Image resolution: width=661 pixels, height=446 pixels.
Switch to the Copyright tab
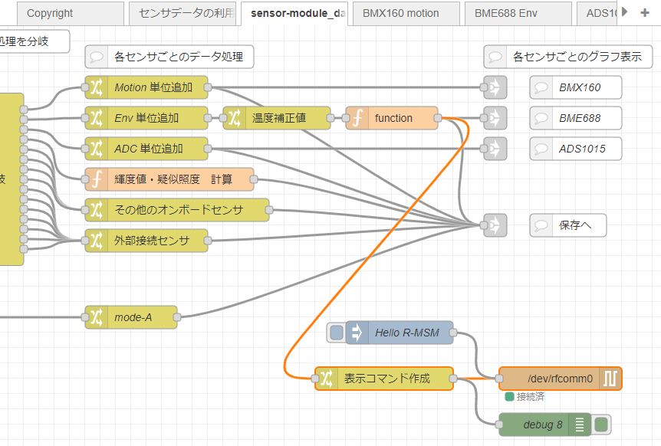coord(50,13)
